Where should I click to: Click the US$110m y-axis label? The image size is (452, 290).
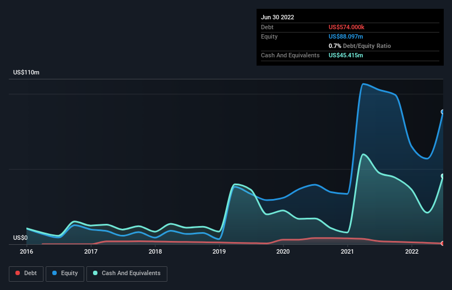click(26, 72)
